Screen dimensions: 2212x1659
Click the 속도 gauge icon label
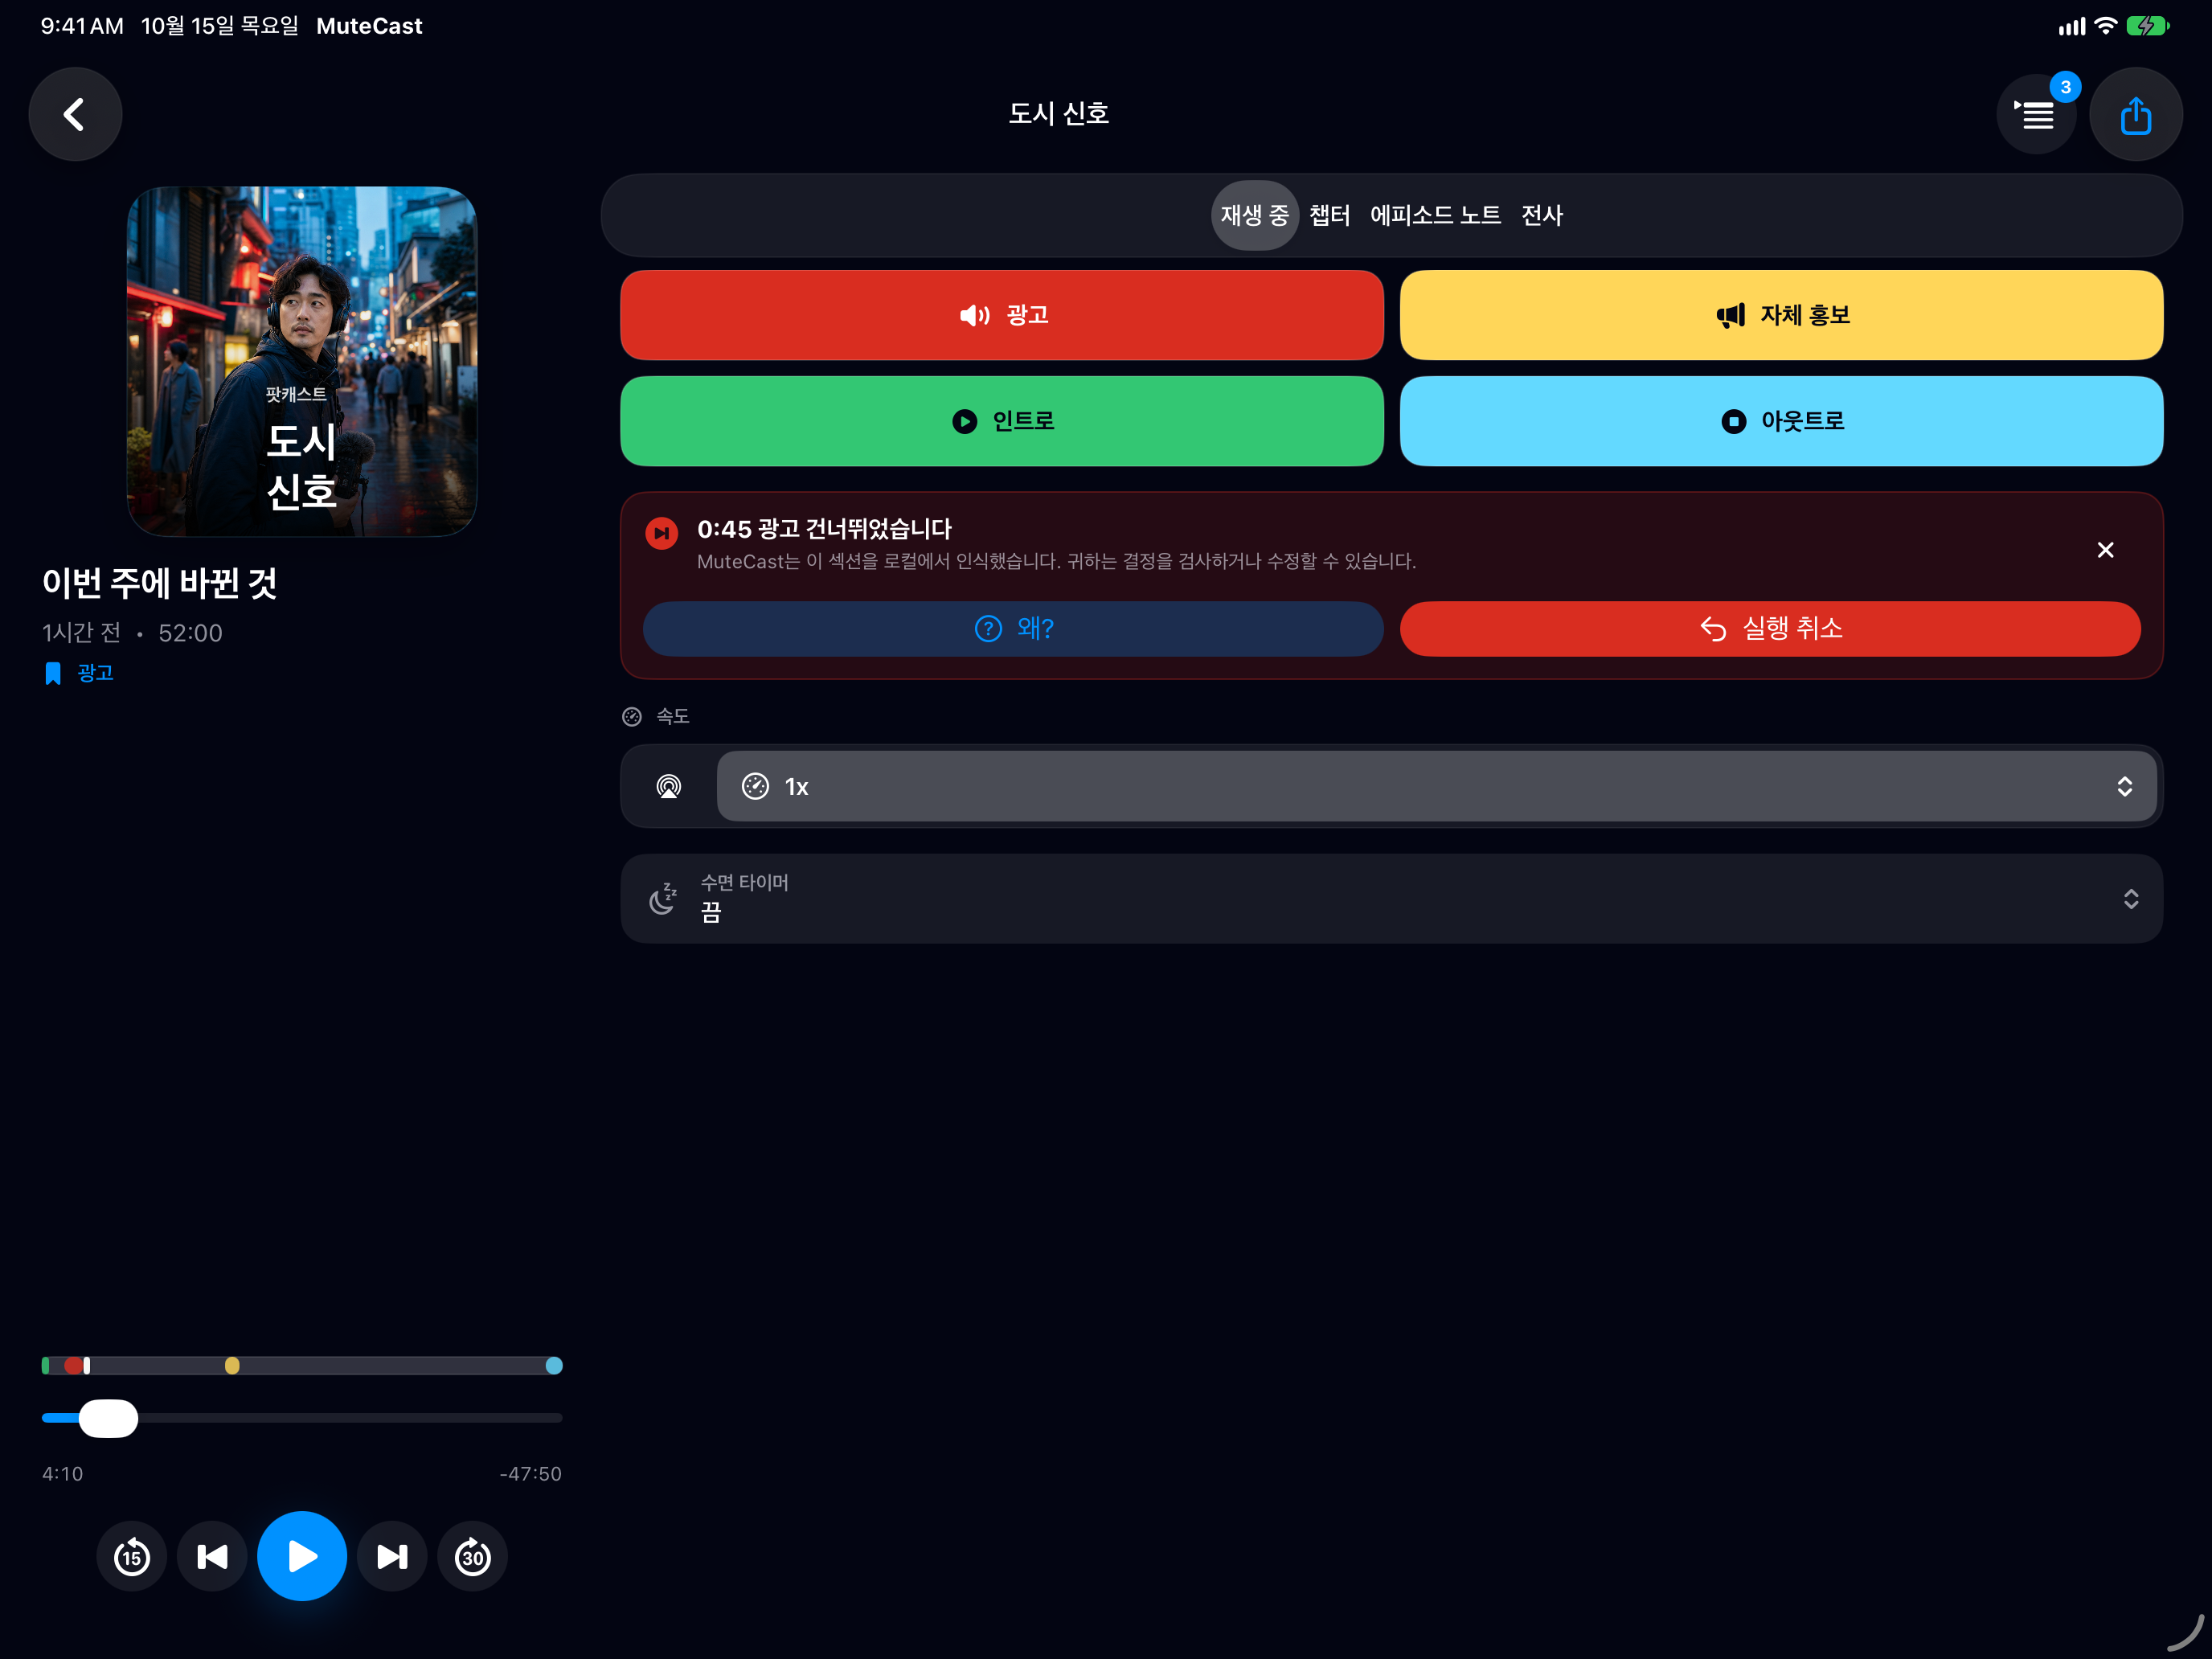(x=656, y=716)
